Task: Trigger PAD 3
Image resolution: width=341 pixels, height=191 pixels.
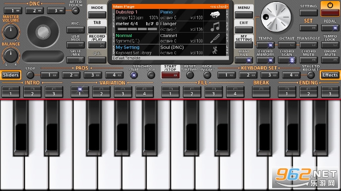Action: 93,75
